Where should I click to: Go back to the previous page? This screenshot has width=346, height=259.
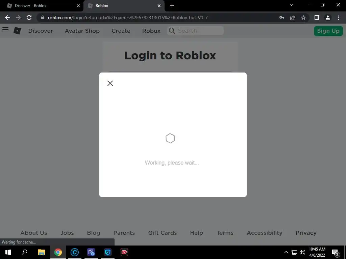(x=7, y=18)
